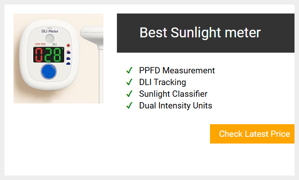Click the Check Latest Price button
Screen dimensions: 299x180
252,134
